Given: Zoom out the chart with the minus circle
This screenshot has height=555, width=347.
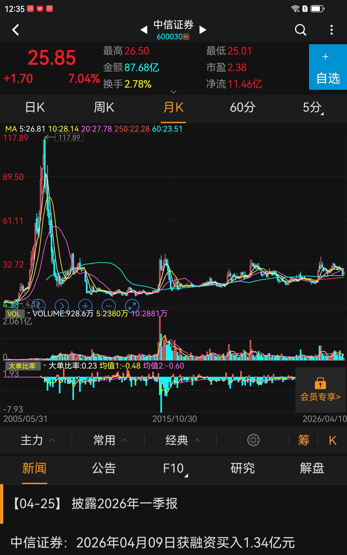Looking at the screenshot, I should [109, 306].
